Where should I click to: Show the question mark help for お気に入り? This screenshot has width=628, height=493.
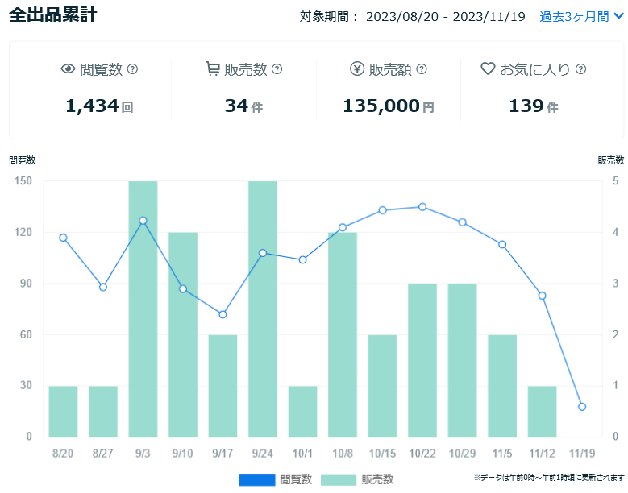point(580,69)
